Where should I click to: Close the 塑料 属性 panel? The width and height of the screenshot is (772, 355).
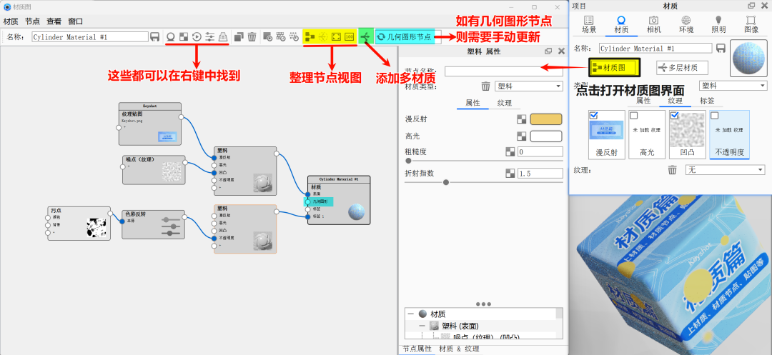point(561,51)
